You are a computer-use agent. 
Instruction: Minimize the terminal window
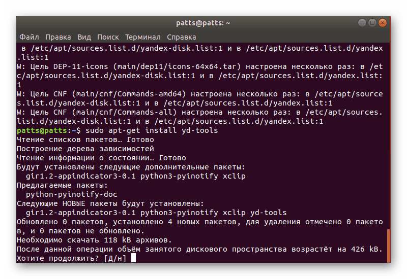[x=363, y=23]
